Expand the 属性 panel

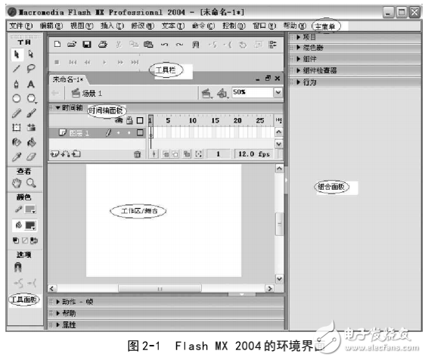(58, 324)
